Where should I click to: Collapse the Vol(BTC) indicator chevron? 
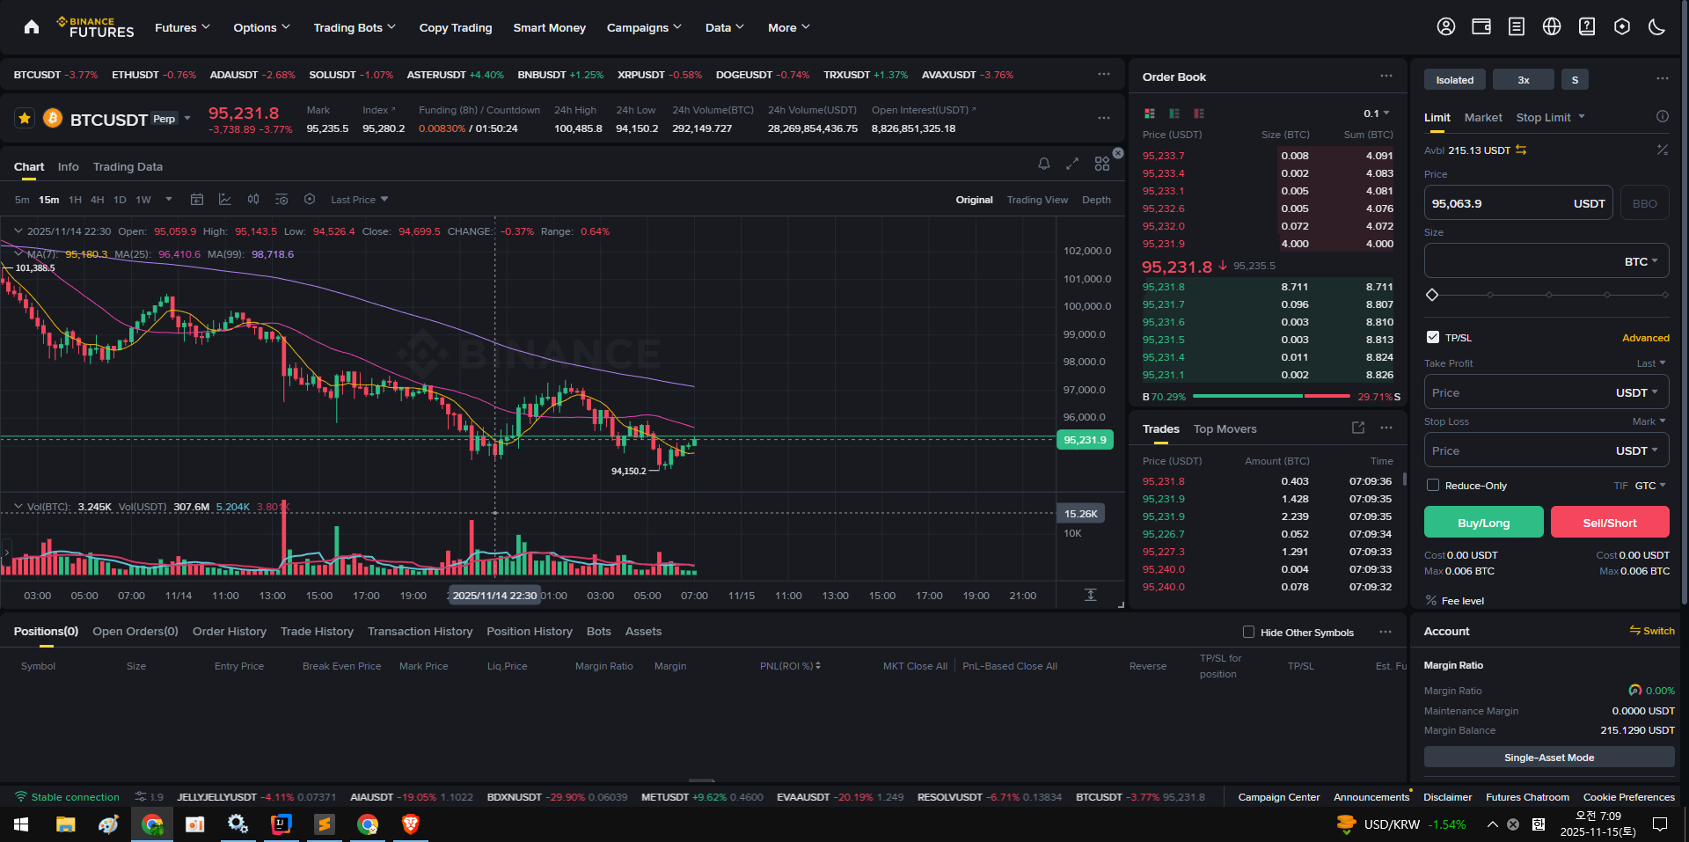tap(18, 506)
